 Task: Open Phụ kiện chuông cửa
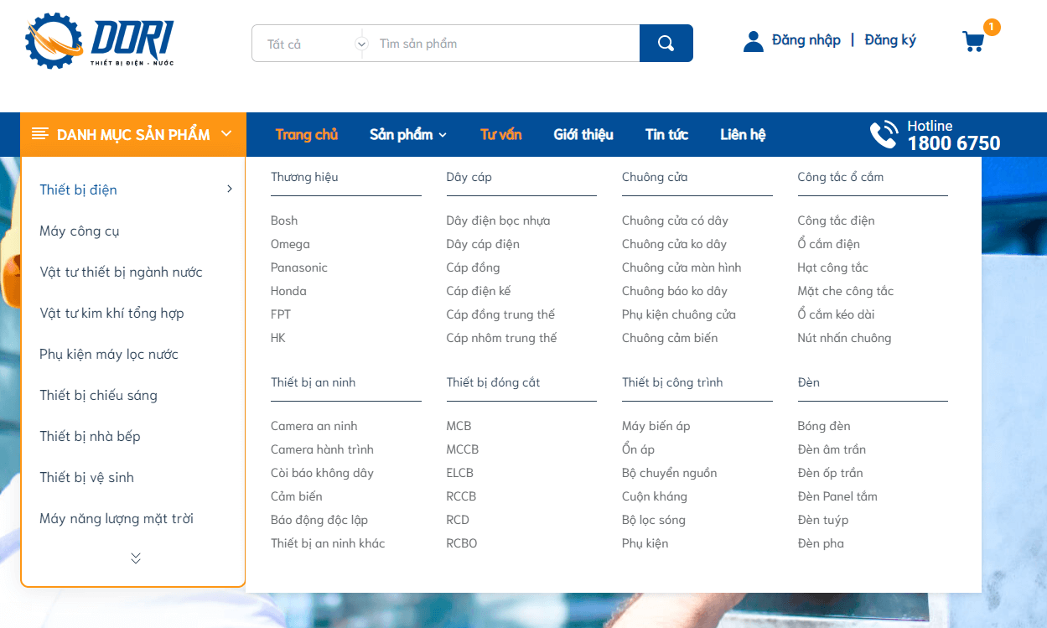click(679, 314)
